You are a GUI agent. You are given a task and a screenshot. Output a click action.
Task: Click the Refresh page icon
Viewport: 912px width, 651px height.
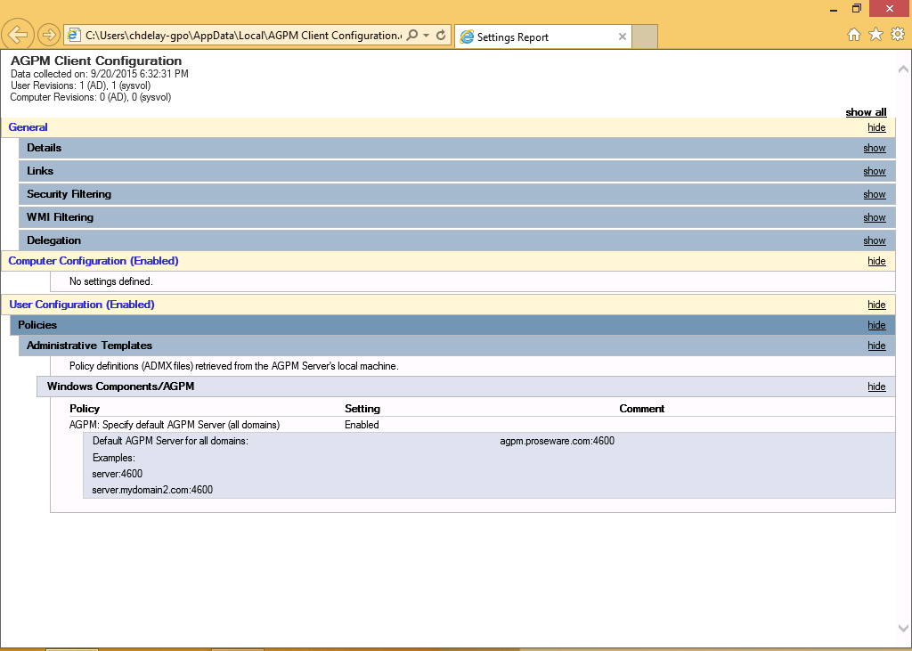pos(440,35)
